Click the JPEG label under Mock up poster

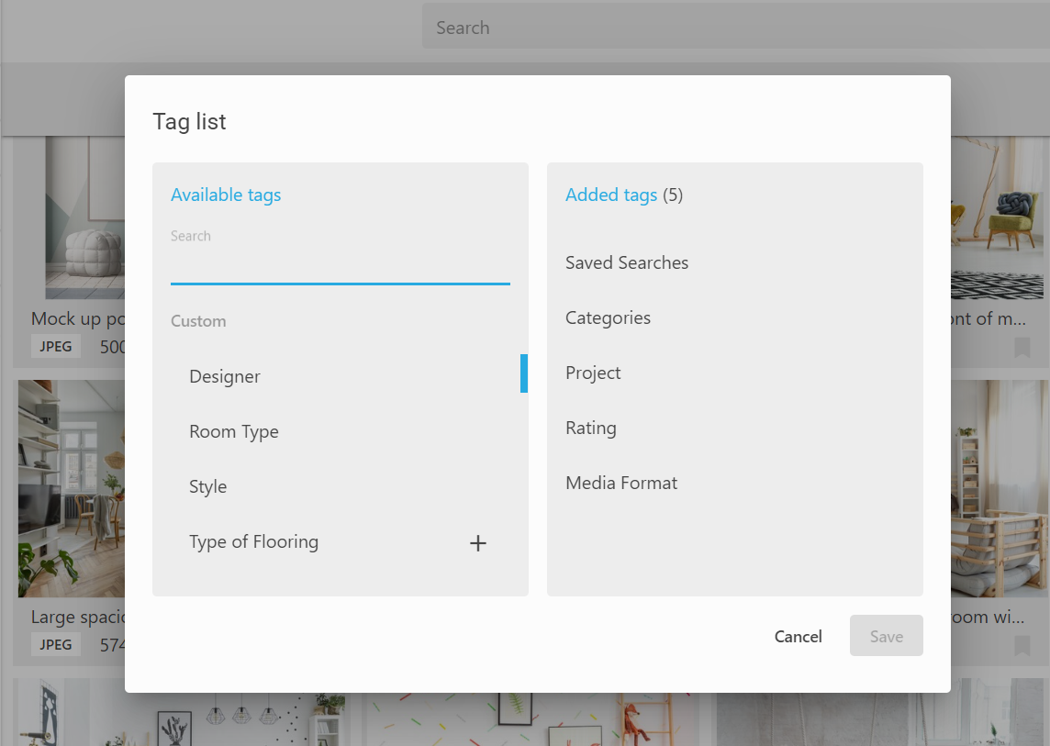point(55,346)
